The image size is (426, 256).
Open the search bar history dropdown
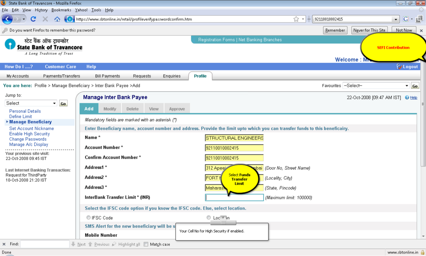tap(396, 19)
